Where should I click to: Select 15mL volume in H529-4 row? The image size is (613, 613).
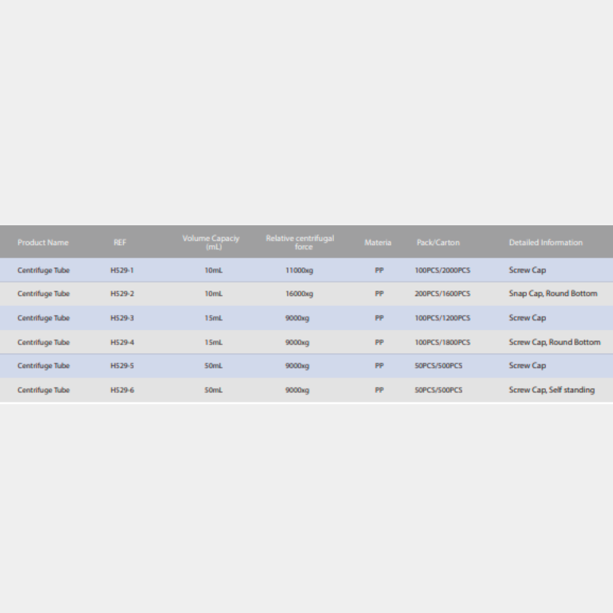click(x=213, y=342)
